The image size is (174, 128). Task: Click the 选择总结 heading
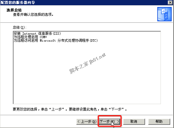pyautogui.click(x=14, y=10)
